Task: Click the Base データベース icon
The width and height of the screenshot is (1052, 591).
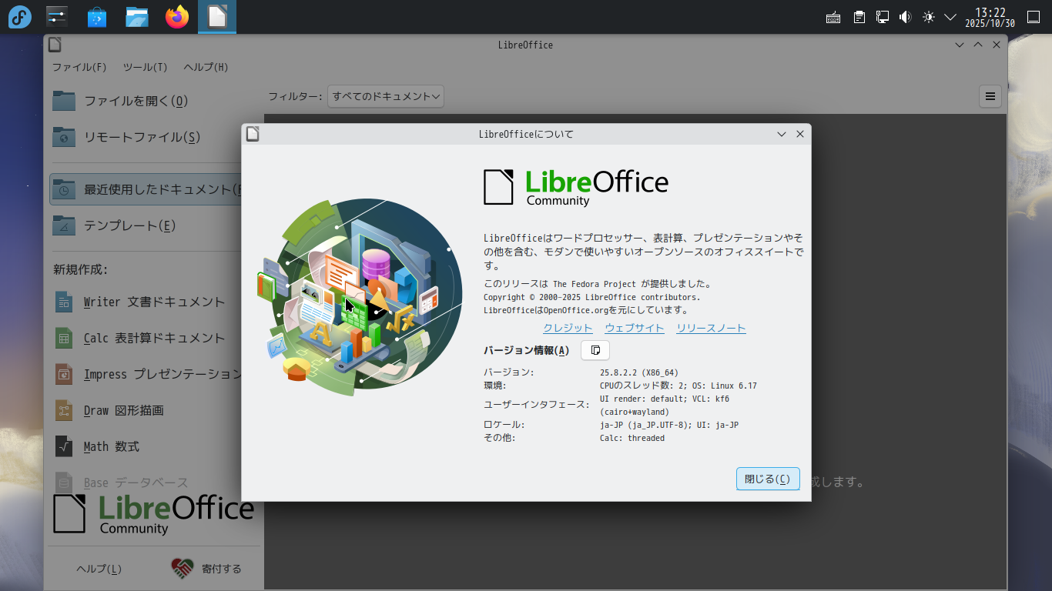Action: tap(64, 482)
